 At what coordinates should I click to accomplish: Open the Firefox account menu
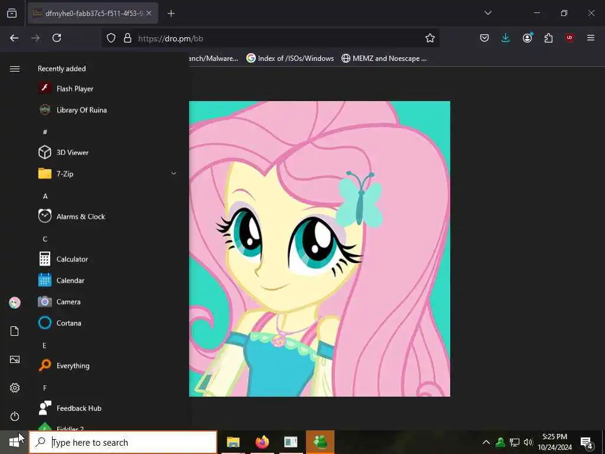(528, 38)
